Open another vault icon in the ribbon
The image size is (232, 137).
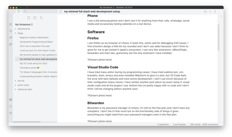[x=11, y=100]
